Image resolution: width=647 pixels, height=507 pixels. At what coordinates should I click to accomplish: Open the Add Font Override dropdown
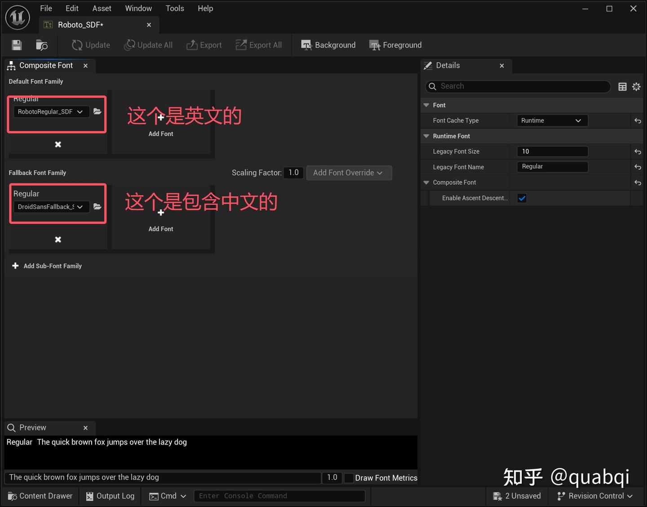tap(349, 173)
